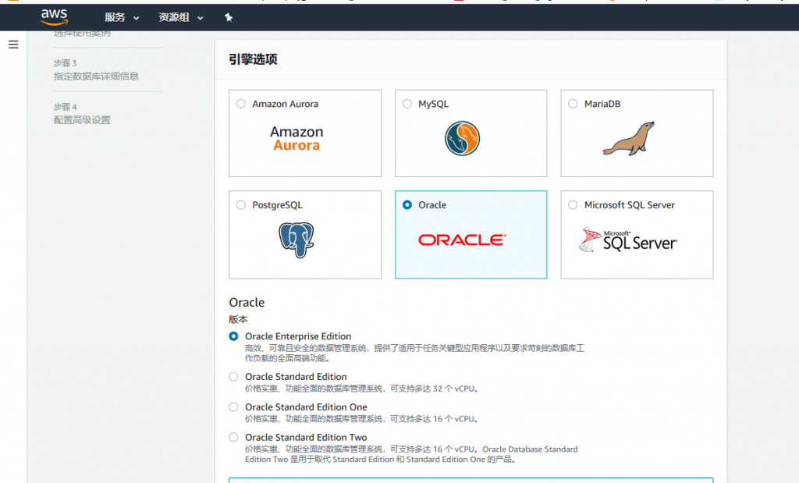Choose Oracle Standard Edition Two radio button
The height and width of the screenshot is (483, 799).
[233, 437]
